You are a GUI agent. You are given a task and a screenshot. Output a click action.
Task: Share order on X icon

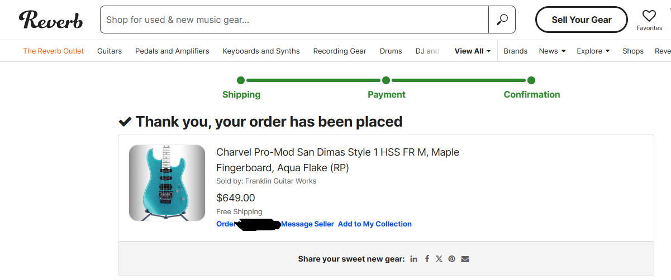439,259
